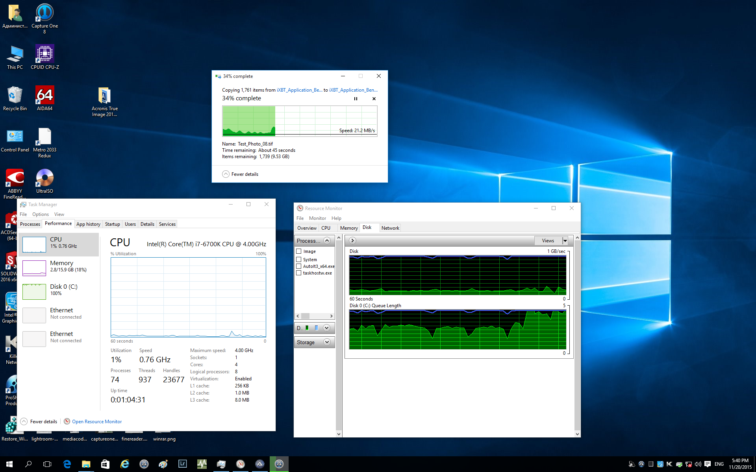Pause the file copy operation

click(356, 99)
